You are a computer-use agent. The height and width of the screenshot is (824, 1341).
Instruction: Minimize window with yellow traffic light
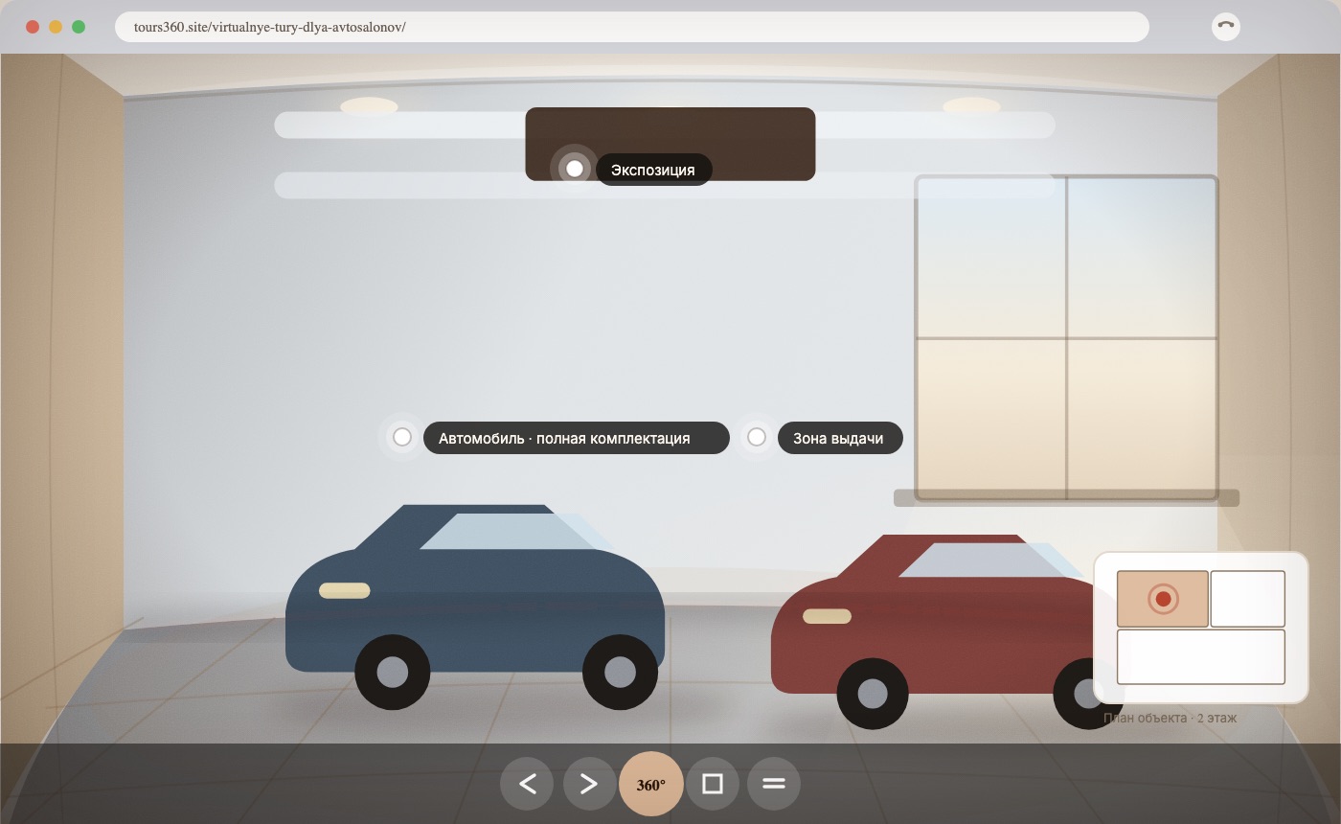56,27
